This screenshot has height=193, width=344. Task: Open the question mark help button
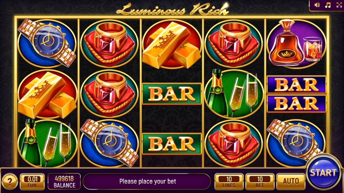(10, 182)
